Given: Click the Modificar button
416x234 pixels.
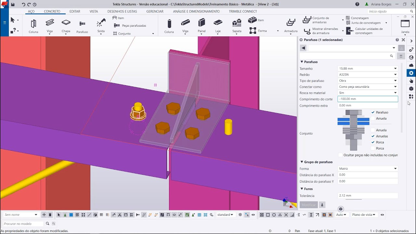Looking at the screenshot, I should point(309,205).
